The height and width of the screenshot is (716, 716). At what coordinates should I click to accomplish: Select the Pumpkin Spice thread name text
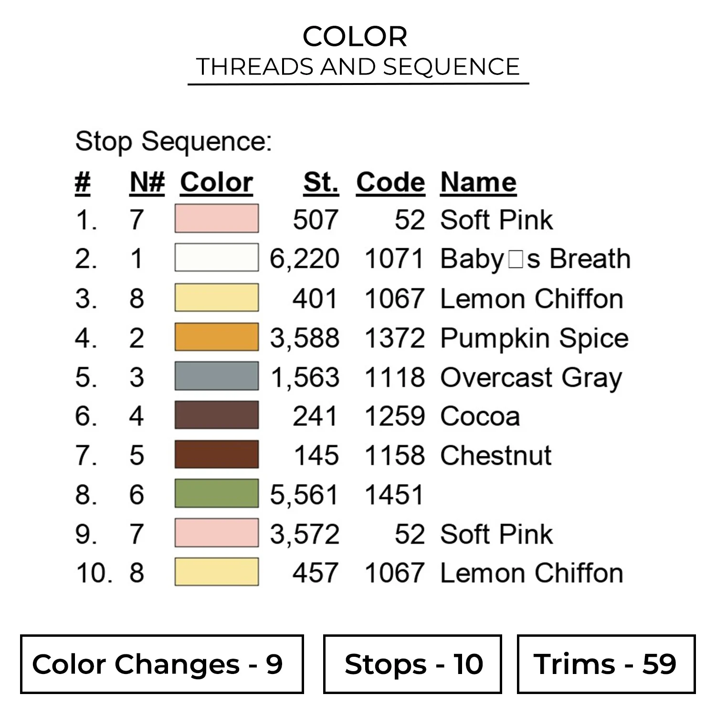(534, 338)
